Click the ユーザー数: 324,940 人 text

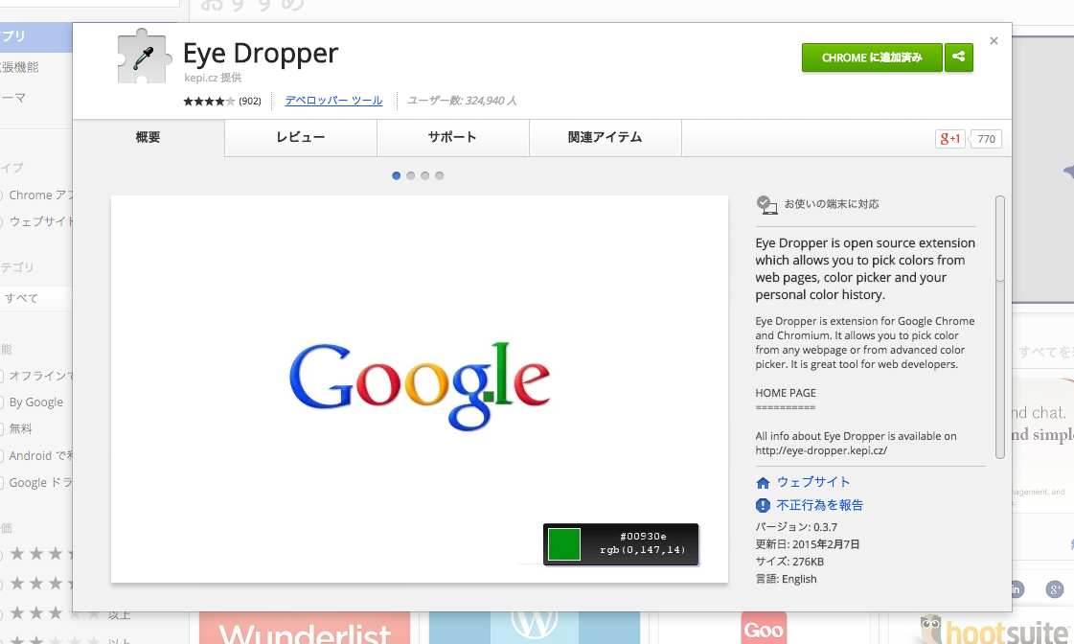tap(463, 101)
